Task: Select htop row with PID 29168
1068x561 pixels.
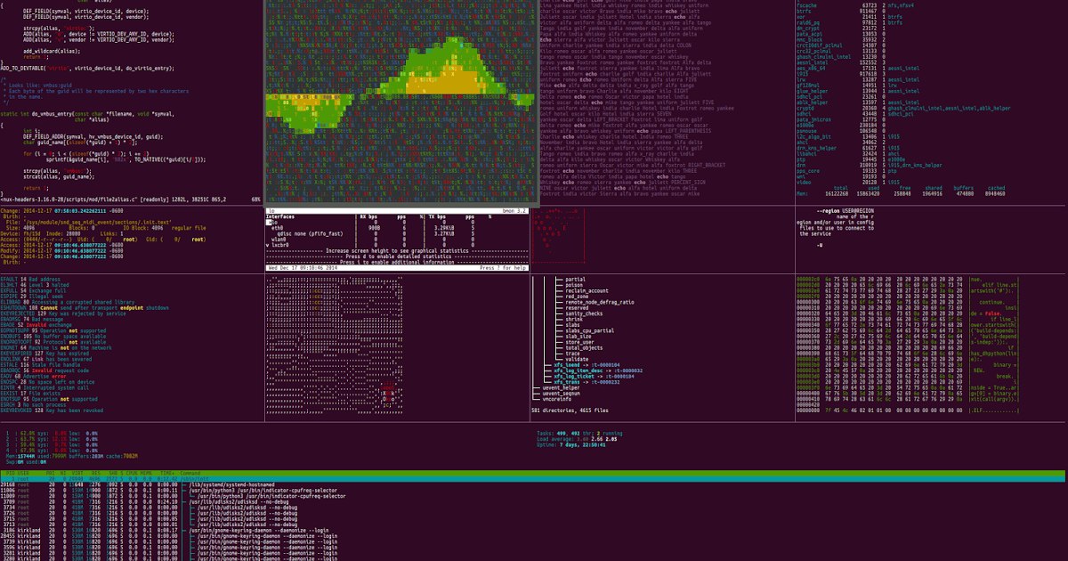Action: click(x=137, y=484)
